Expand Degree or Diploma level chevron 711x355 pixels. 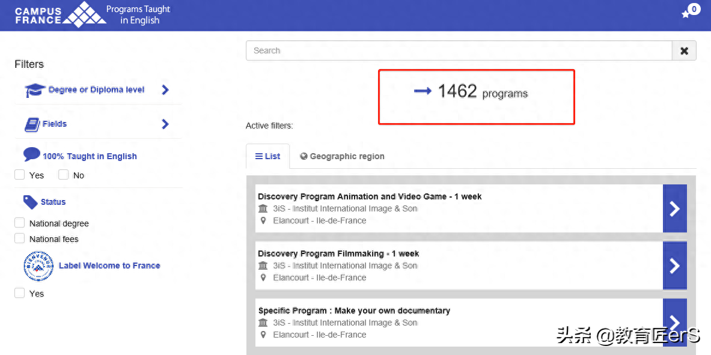point(165,90)
